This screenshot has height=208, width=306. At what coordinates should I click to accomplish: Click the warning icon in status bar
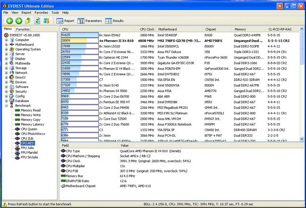pyautogui.click(x=4, y=204)
